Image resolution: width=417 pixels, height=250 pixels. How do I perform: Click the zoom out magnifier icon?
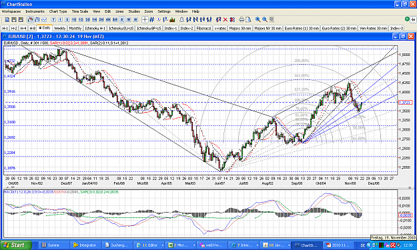[x=265, y=19]
